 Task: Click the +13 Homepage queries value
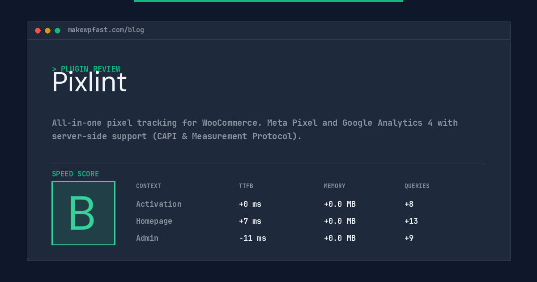pos(411,221)
